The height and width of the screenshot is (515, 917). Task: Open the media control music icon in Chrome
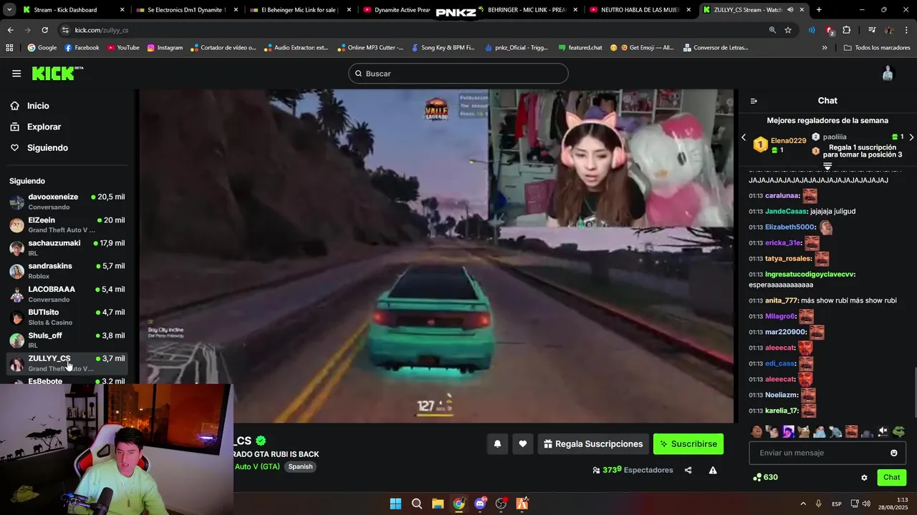coord(872,30)
